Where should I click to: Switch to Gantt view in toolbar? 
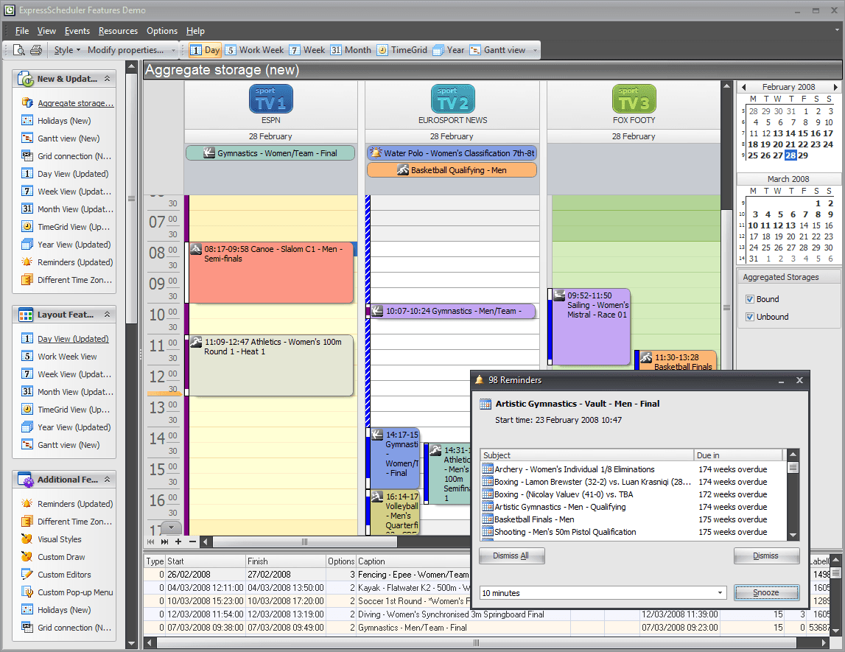point(497,50)
